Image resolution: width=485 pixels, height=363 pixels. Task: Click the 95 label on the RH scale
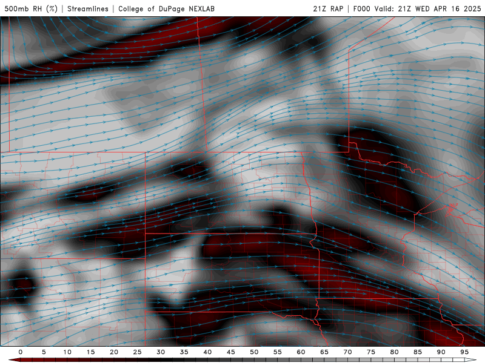tap(464, 352)
